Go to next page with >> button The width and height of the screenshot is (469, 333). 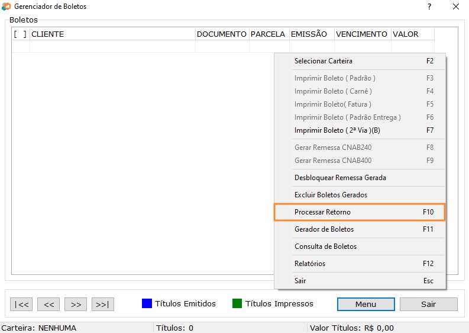tap(76, 304)
